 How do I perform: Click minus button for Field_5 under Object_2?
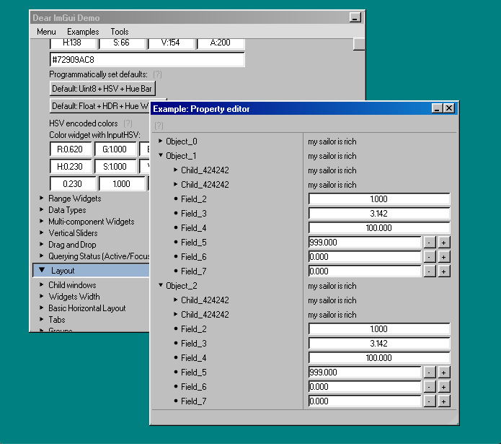coord(429,373)
